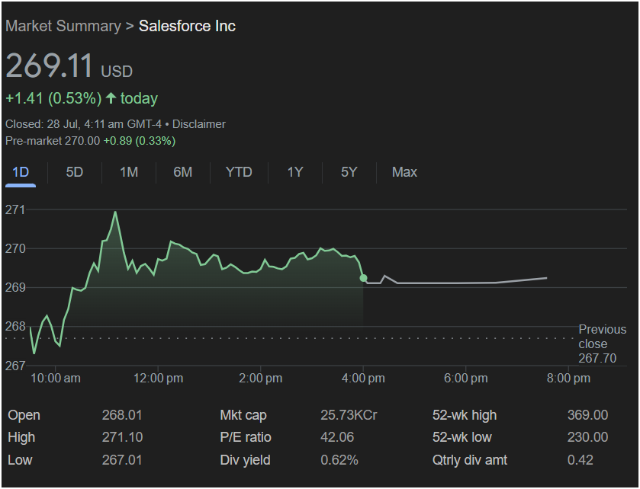Click the P/E ratio label
Viewport: 640px width, 489px height.
point(246,437)
